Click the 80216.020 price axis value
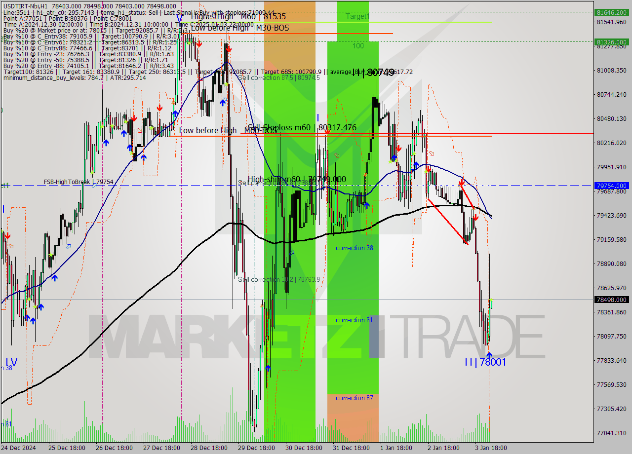Image resolution: width=632 pixels, height=454 pixels. point(612,143)
